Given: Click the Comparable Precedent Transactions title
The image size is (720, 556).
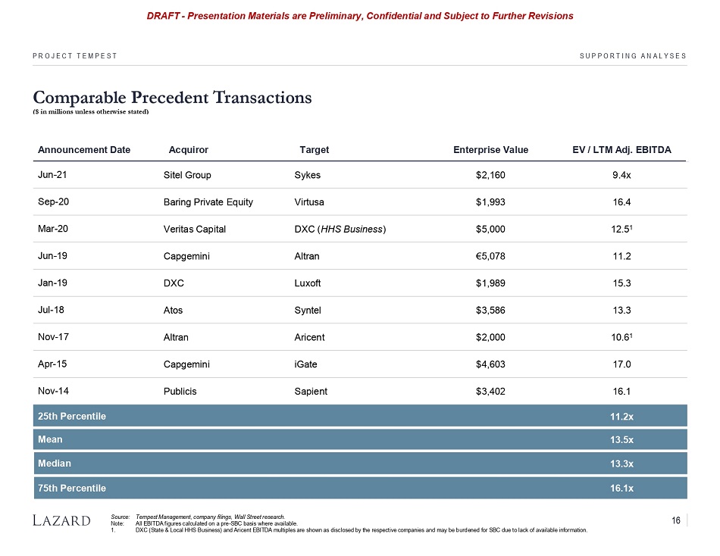Looking at the screenshot, I should pos(172,98).
